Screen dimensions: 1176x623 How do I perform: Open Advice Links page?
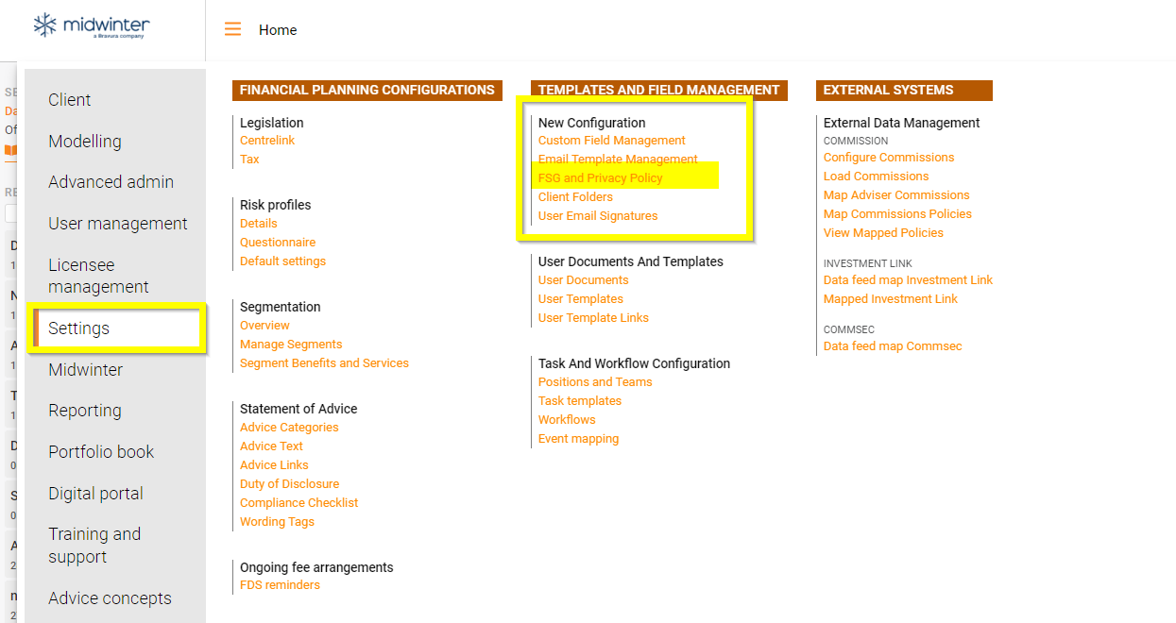point(274,465)
